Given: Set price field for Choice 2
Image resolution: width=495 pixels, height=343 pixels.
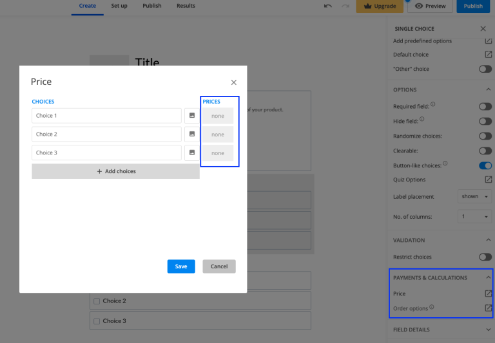Looking at the screenshot, I should coord(218,134).
